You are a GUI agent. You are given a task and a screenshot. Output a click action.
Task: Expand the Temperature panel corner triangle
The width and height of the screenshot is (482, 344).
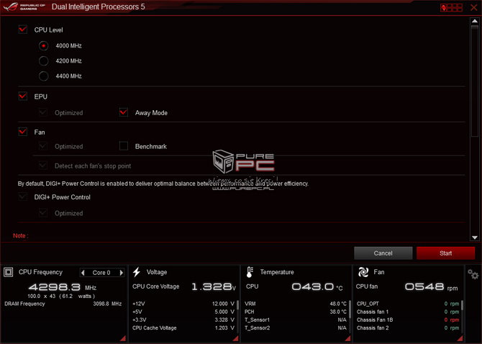click(348, 338)
